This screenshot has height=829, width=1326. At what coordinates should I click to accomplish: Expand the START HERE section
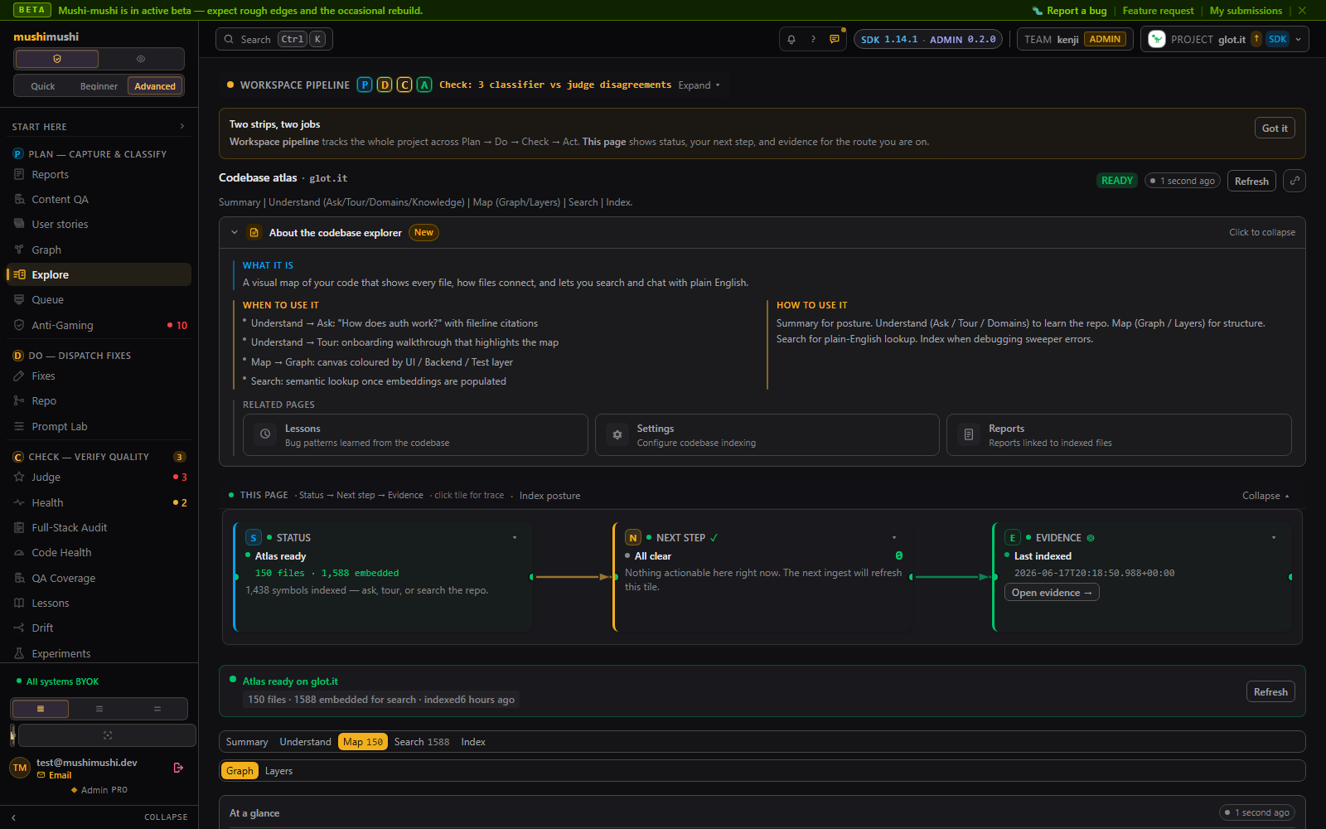point(99,127)
